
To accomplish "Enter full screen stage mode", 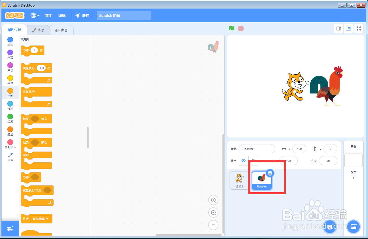I will coord(359,28).
